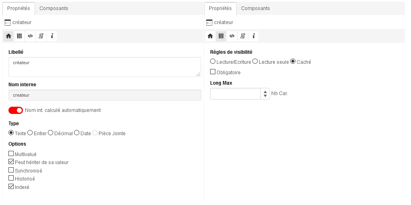
Task: Switch to the Composants tab in the right panel
Action: [x=255, y=8]
